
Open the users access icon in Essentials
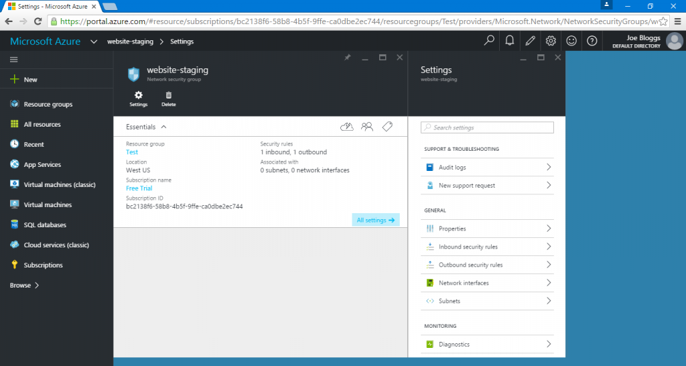tap(367, 127)
